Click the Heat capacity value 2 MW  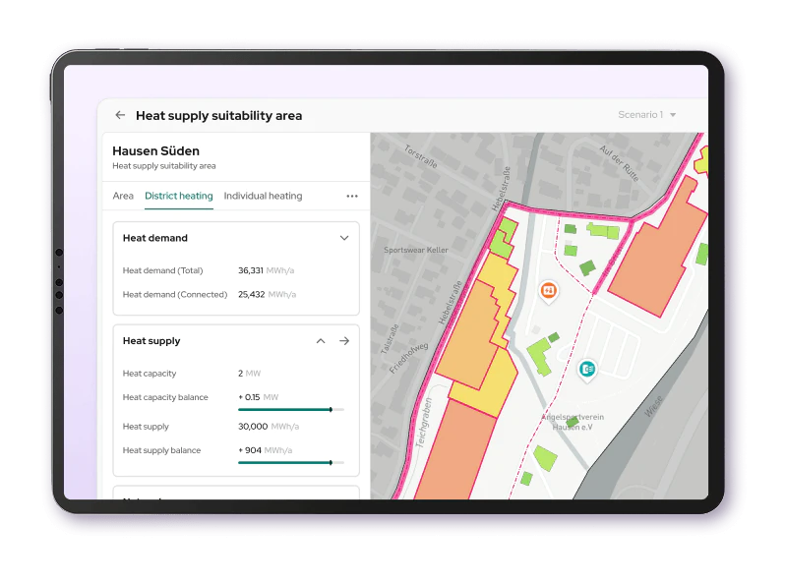pyautogui.click(x=248, y=374)
